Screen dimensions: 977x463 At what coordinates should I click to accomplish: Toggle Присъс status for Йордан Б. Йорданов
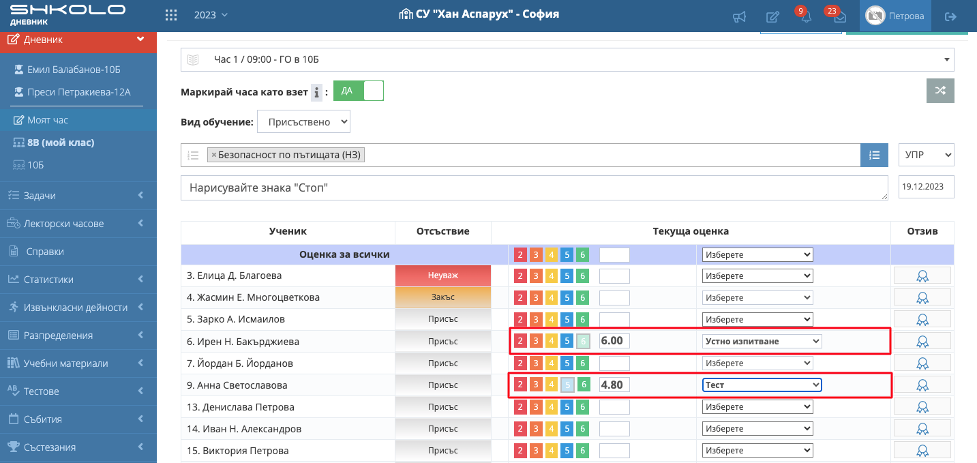point(443,363)
